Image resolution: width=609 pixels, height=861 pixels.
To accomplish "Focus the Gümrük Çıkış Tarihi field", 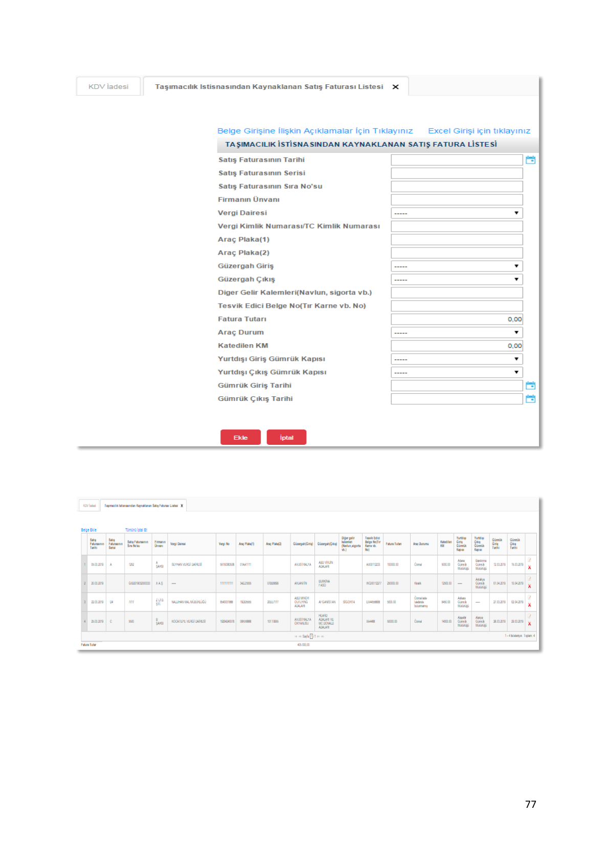I will click(457, 399).
